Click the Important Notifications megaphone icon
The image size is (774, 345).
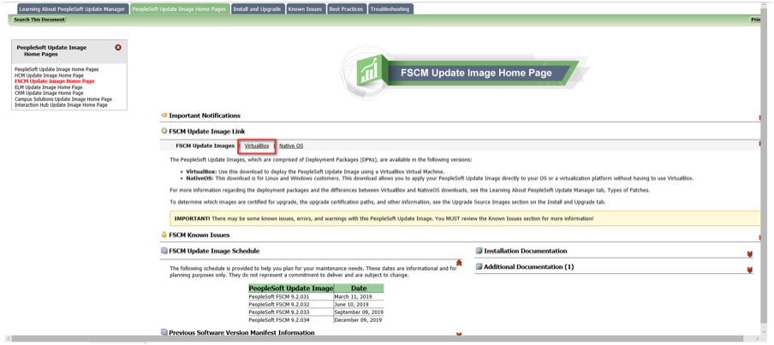[x=164, y=116]
